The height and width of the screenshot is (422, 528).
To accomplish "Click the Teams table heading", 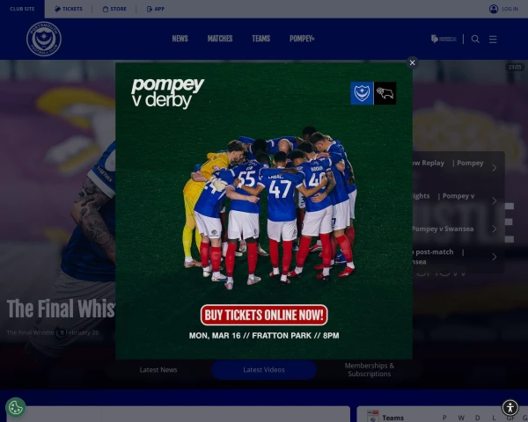I will pos(393,418).
